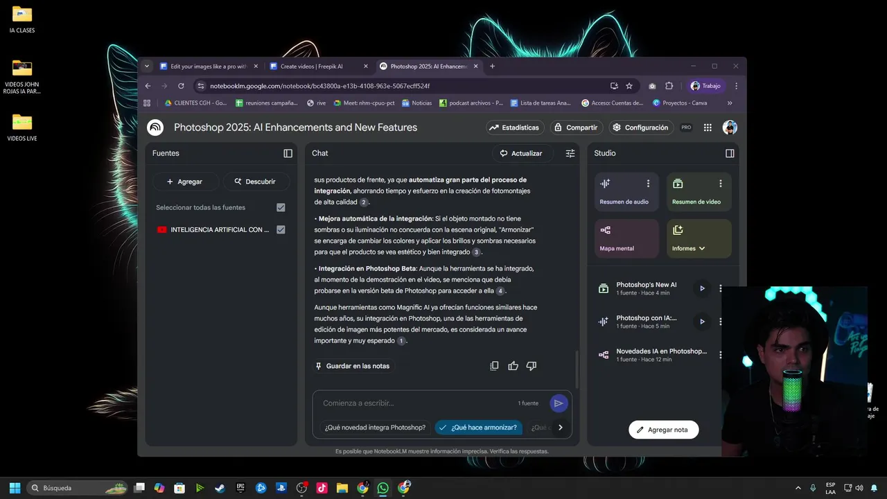887x499 pixels.
Task: Open Chrome three-dot menu
Action: pos(736,86)
